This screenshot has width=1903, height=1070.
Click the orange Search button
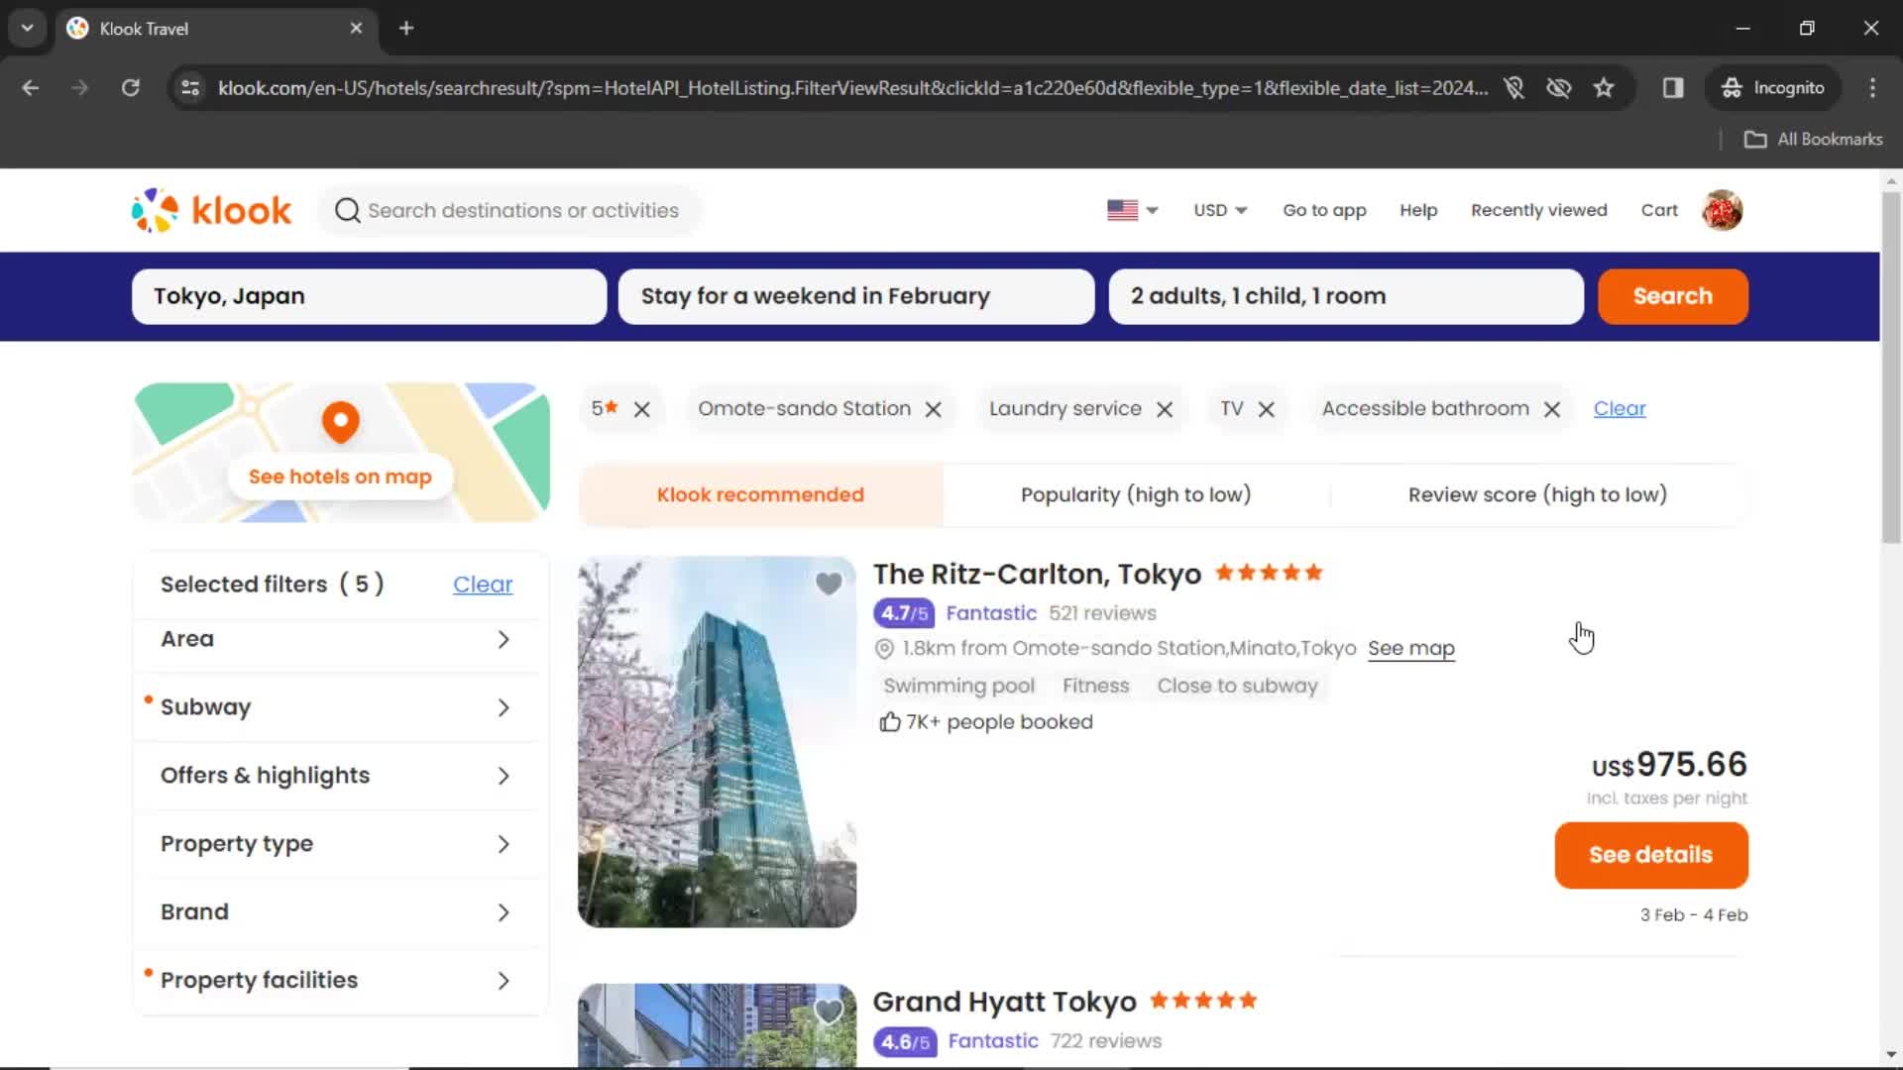coord(1672,296)
